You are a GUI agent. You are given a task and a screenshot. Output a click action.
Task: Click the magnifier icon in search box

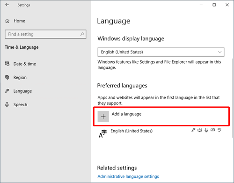pos(82,34)
